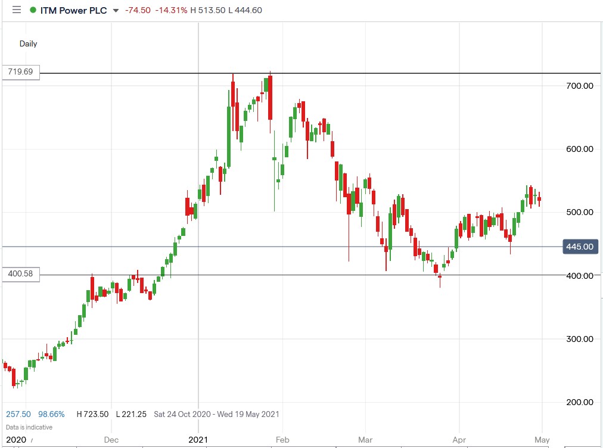Click the -14.31% percentage change value
This screenshot has width=603, height=448.
coord(172,10)
